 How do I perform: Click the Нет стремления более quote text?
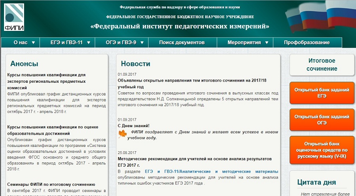(325, 194)
